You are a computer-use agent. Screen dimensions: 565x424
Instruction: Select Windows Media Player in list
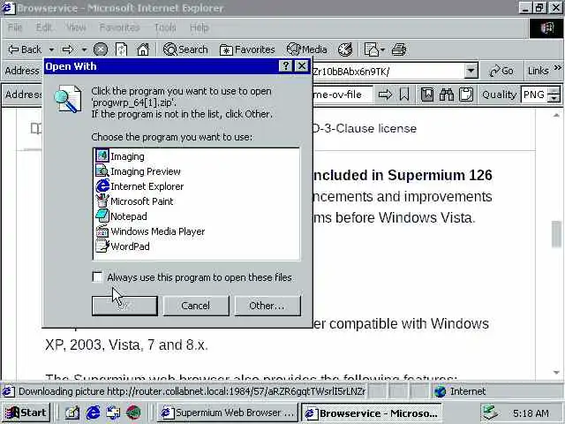pos(158,231)
